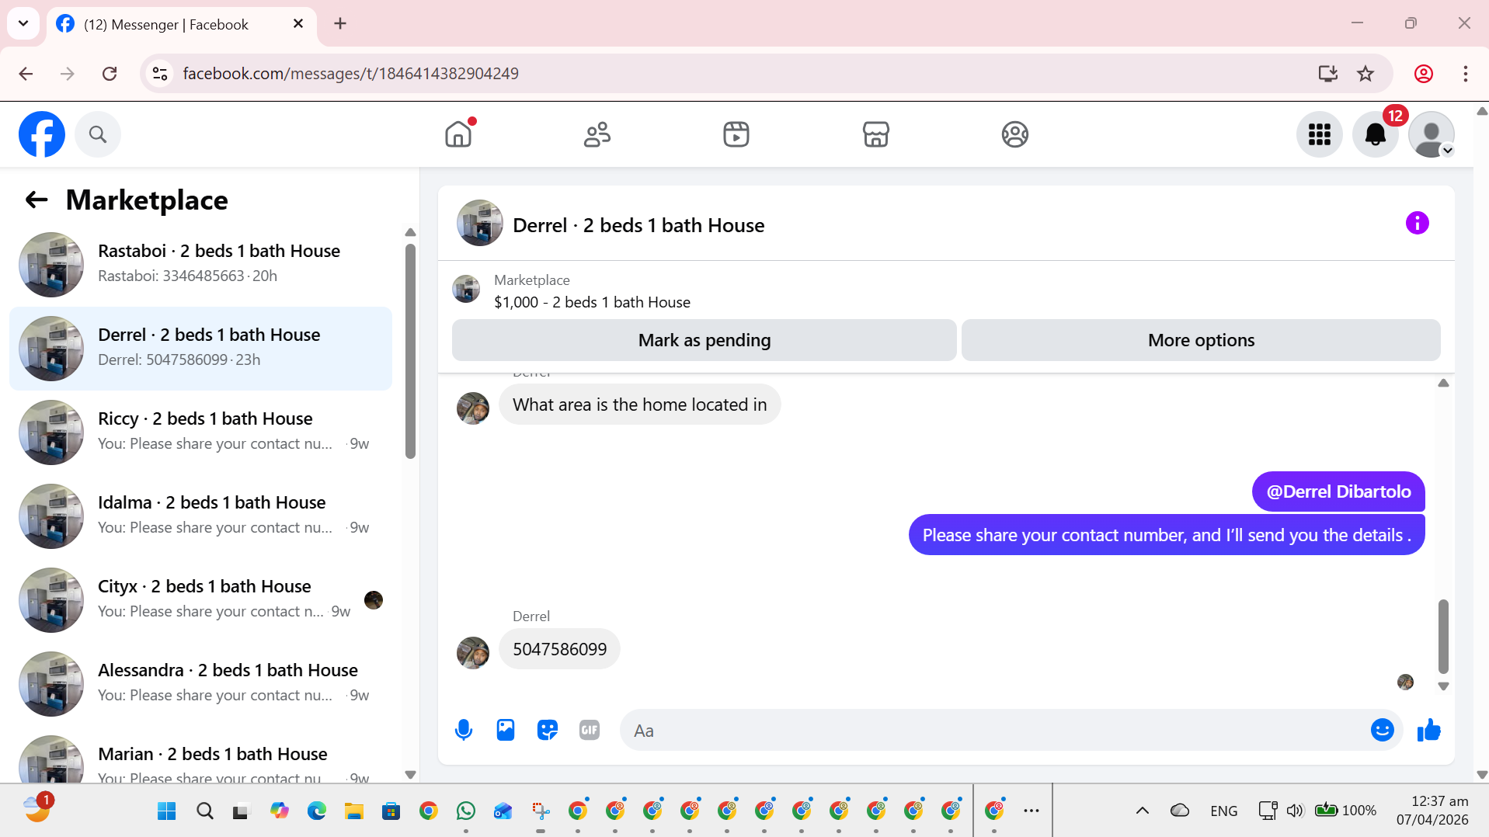Install app icon in address bar
Screen dimensions: 1489x837
click(x=1328, y=74)
